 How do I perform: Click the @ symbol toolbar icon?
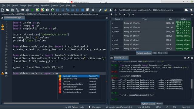[x=28, y=10]
